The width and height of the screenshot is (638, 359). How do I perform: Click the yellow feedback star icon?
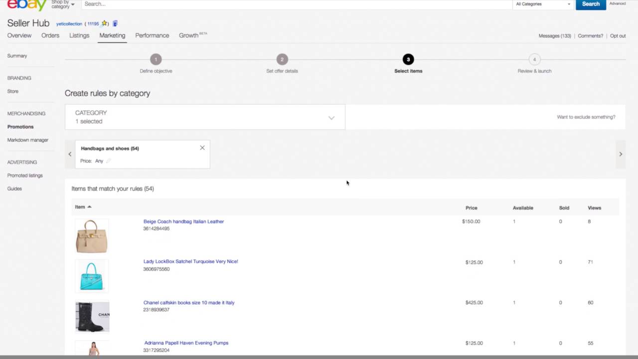[x=104, y=23]
